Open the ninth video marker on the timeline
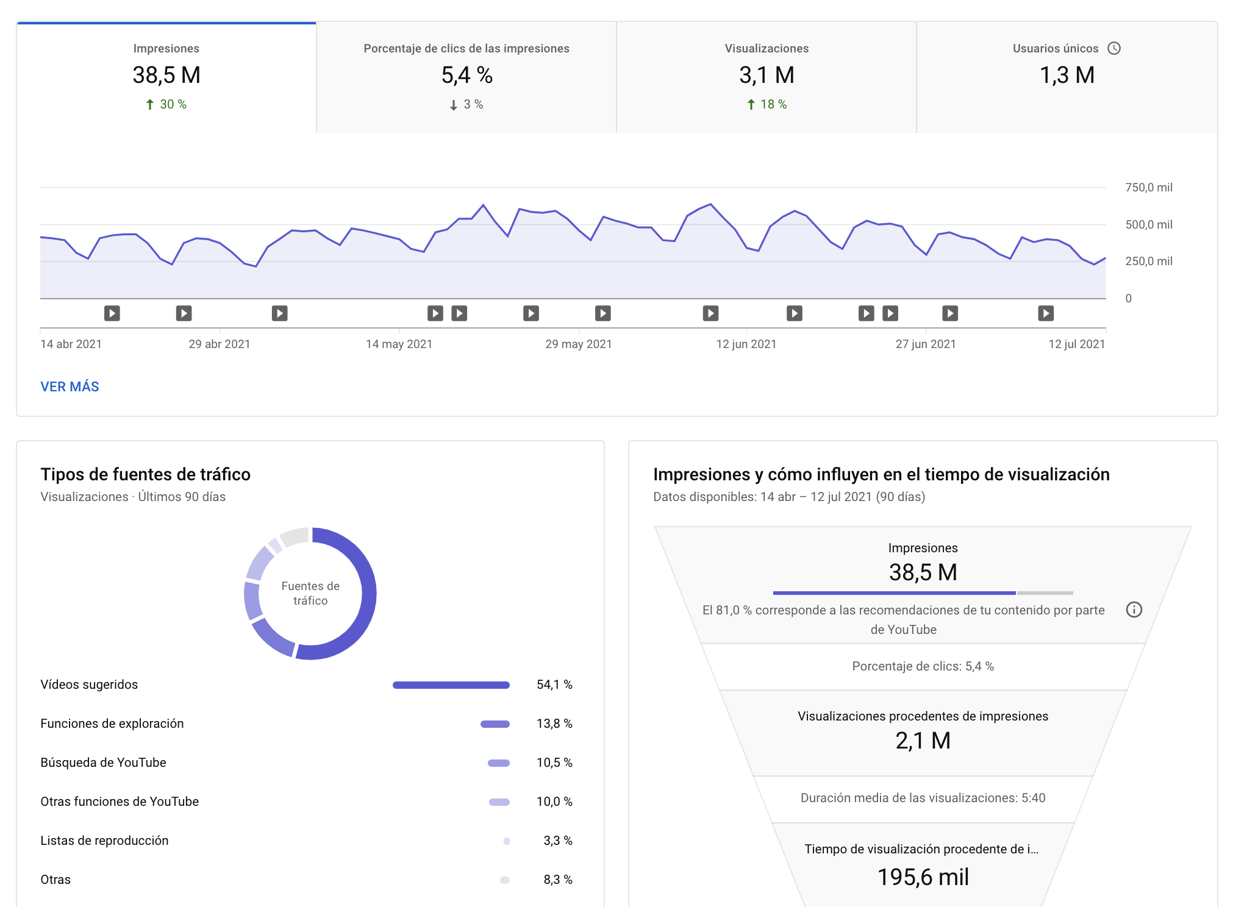 click(x=795, y=313)
